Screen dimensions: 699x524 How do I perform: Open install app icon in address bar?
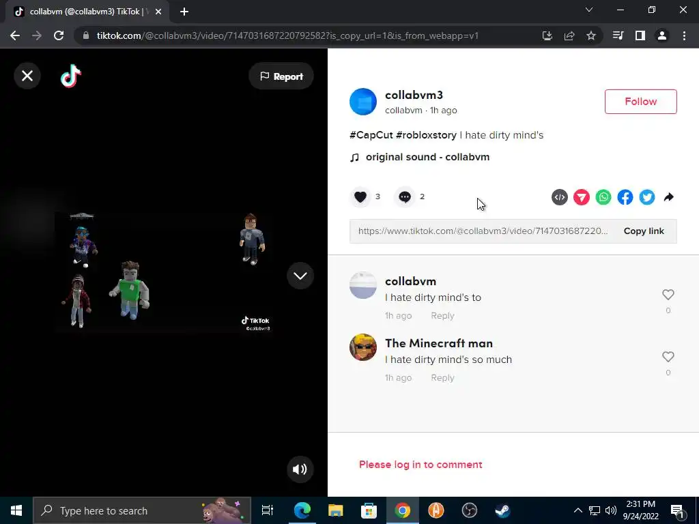click(547, 35)
